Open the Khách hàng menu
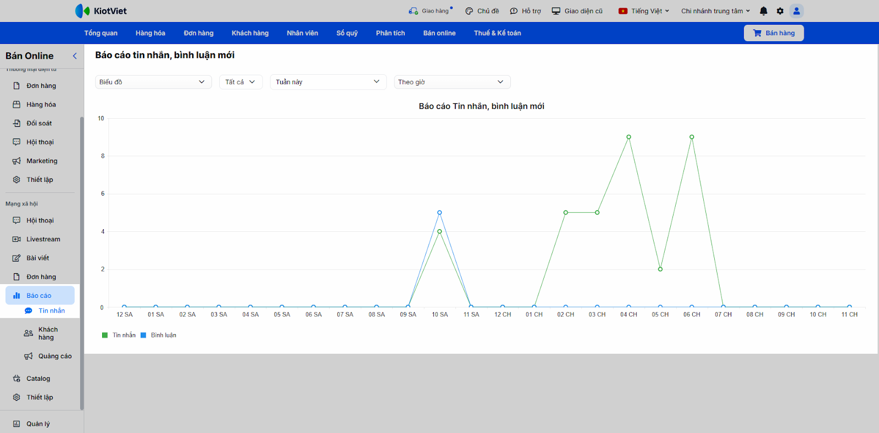 [250, 33]
